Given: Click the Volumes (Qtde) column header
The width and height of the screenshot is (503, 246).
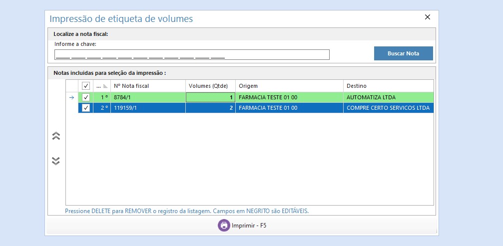Looking at the screenshot, I should (x=210, y=86).
